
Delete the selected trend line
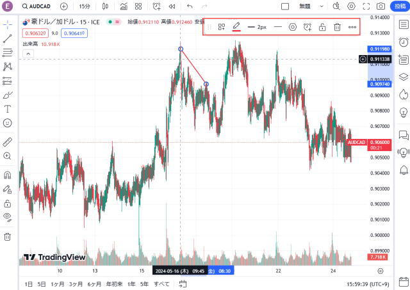click(x=338, y=27)
